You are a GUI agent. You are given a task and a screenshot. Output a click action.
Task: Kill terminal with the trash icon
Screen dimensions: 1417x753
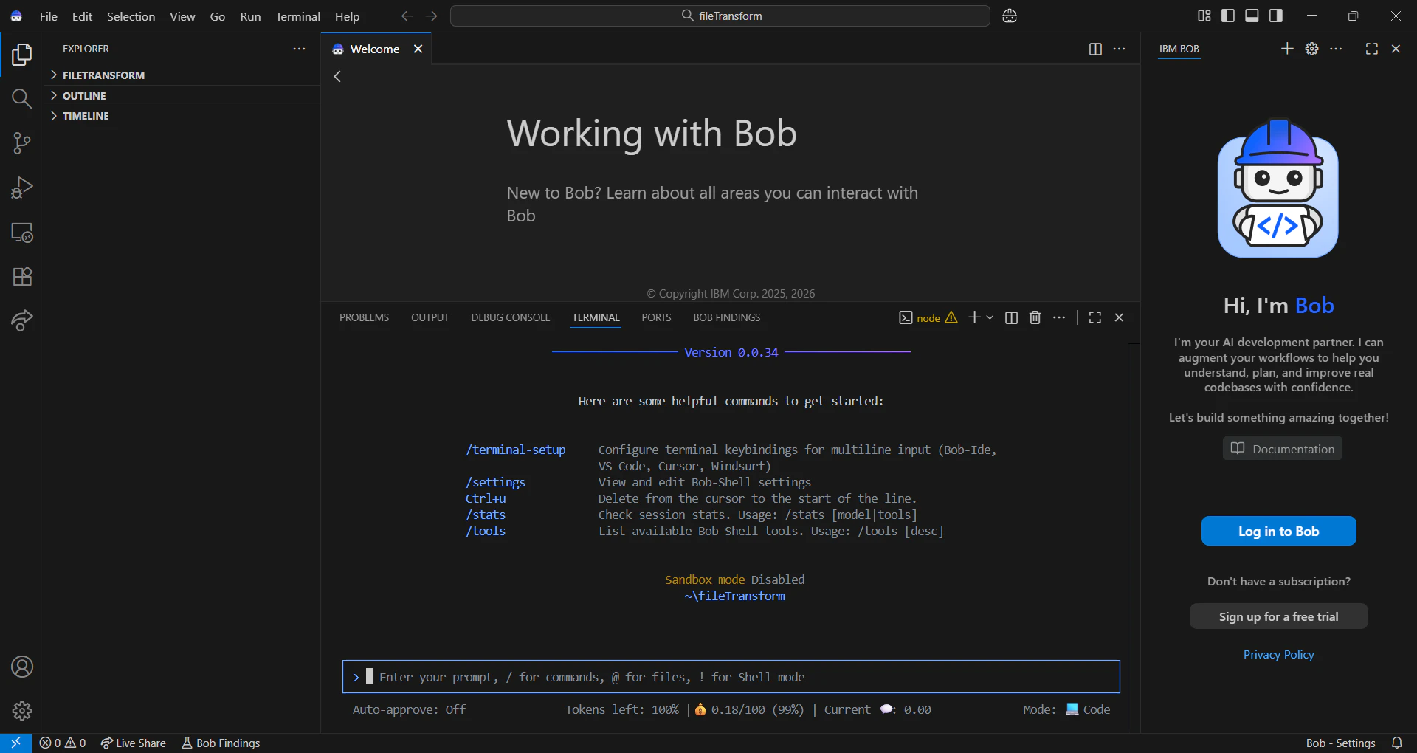1035,317
